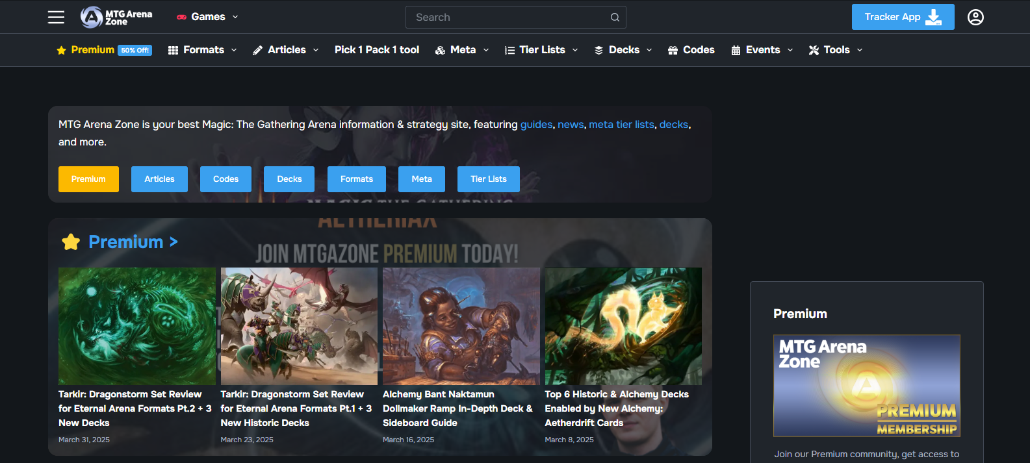Click the large yellow Premium section star
The width and height of the screenshot is (1030, 463).
pos(71,242)
